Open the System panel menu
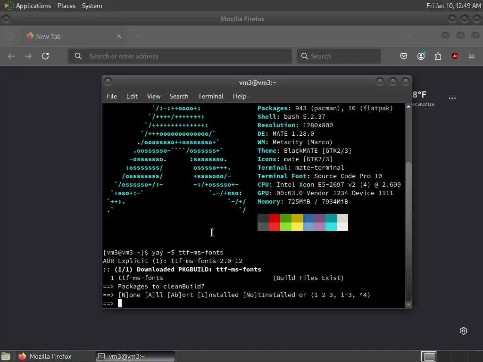 pyautogui.click(x=92, y=6)
